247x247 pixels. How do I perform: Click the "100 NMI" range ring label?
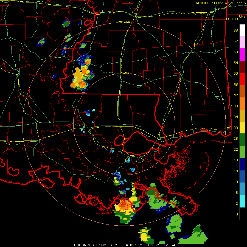coord(124,23)
